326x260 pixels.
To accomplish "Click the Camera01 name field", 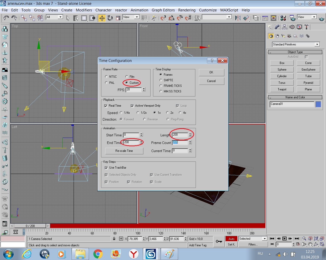I will (x=292, y=104).
